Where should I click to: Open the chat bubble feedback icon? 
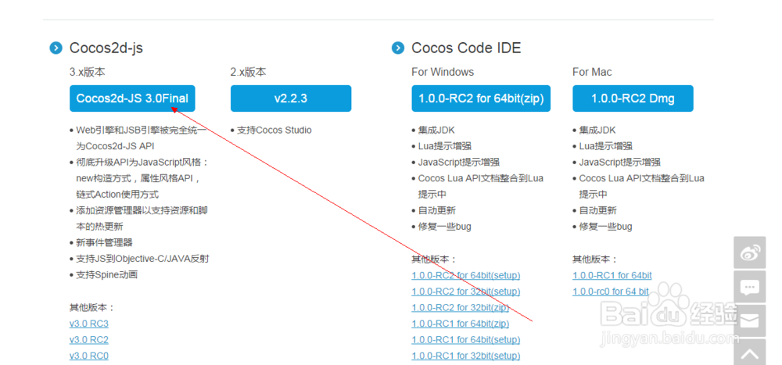(750, 287)
